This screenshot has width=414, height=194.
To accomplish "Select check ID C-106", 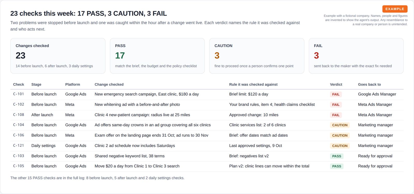I will pos(19,135).
